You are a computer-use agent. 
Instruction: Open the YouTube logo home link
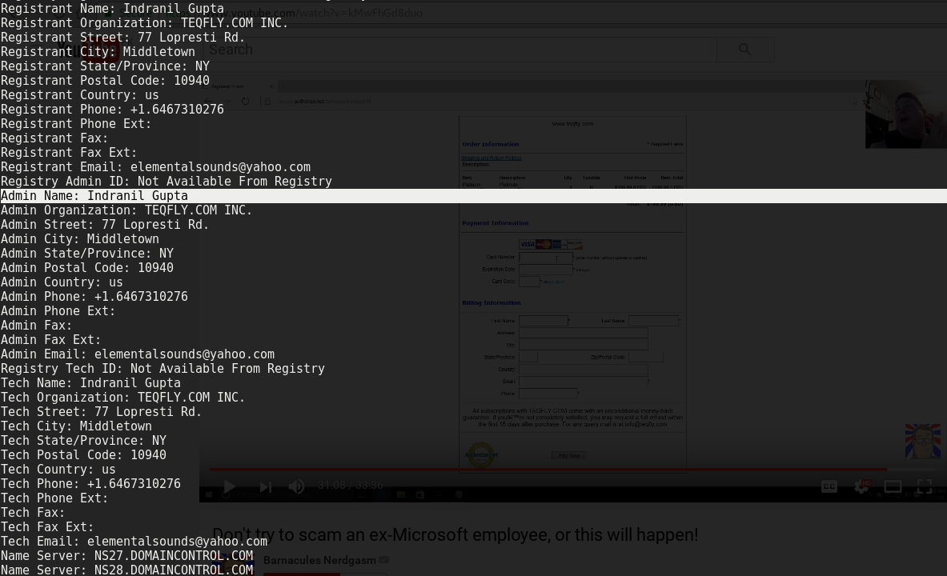(88, 50)
